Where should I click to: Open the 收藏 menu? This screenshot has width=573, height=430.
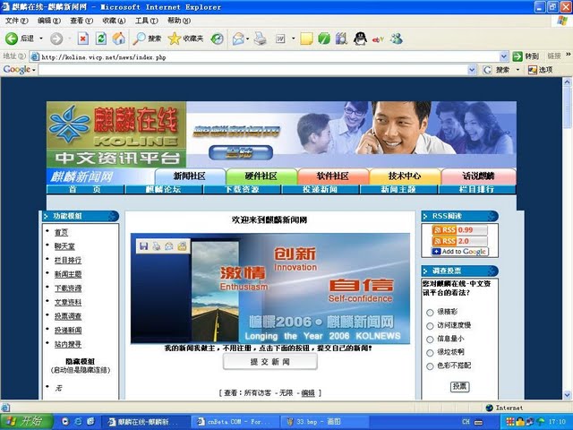[114, 21]
